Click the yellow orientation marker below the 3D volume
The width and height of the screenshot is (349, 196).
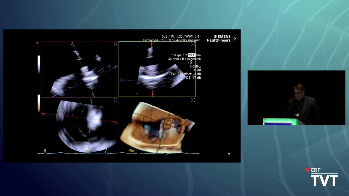[132, 151]
